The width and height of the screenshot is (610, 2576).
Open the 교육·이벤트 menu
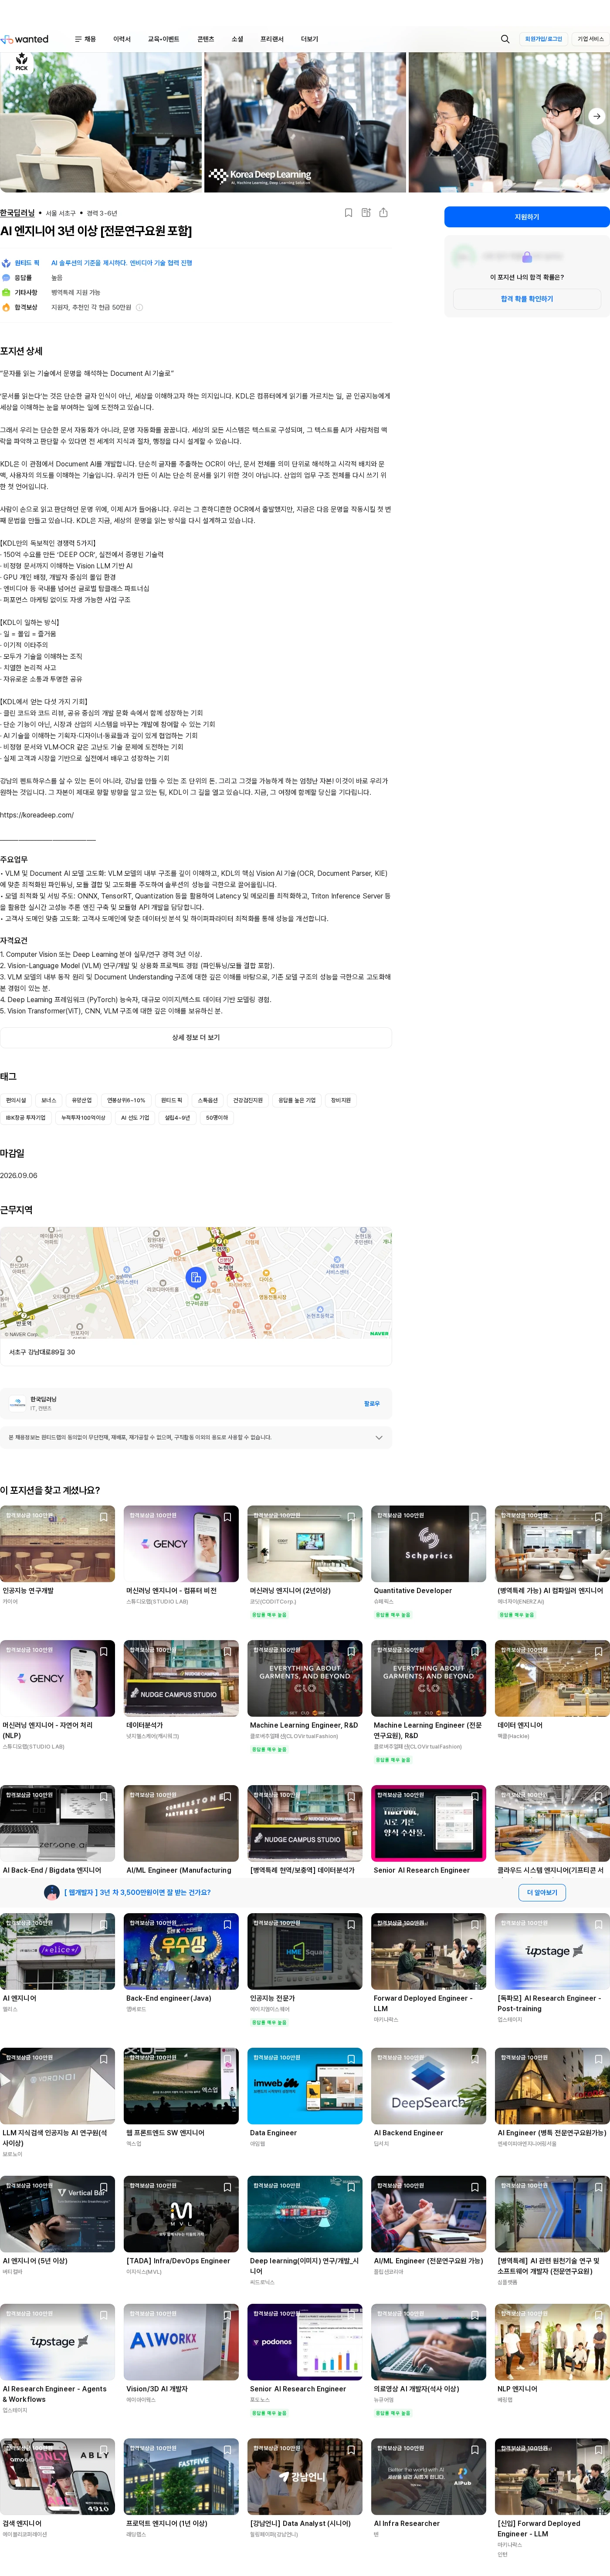163,39
